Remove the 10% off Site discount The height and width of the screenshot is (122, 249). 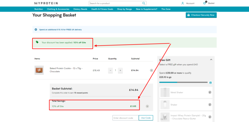coord(147,106)
